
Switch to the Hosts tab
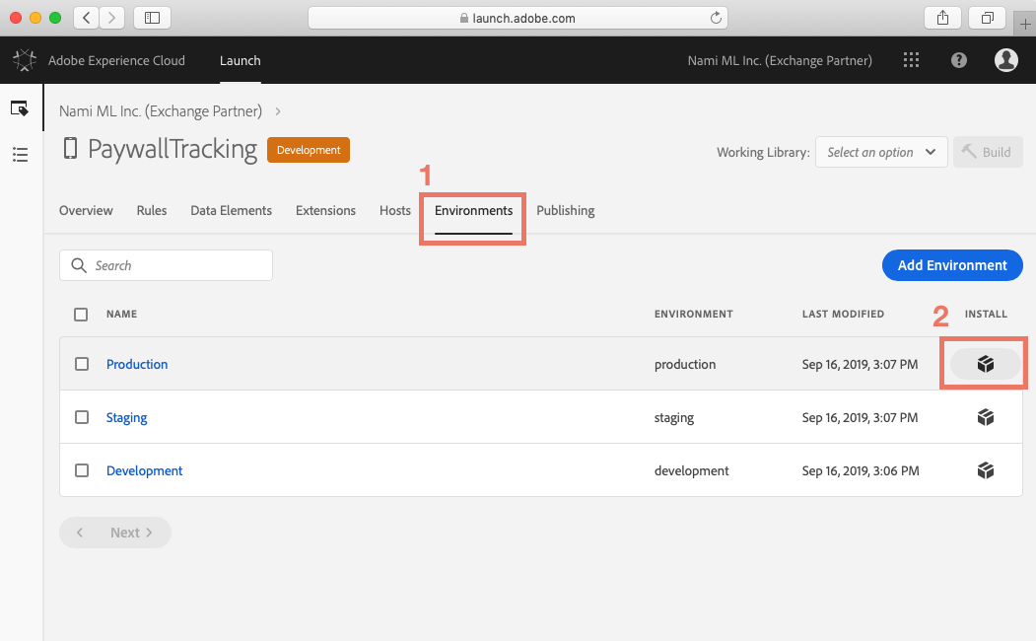coord(395,210)
